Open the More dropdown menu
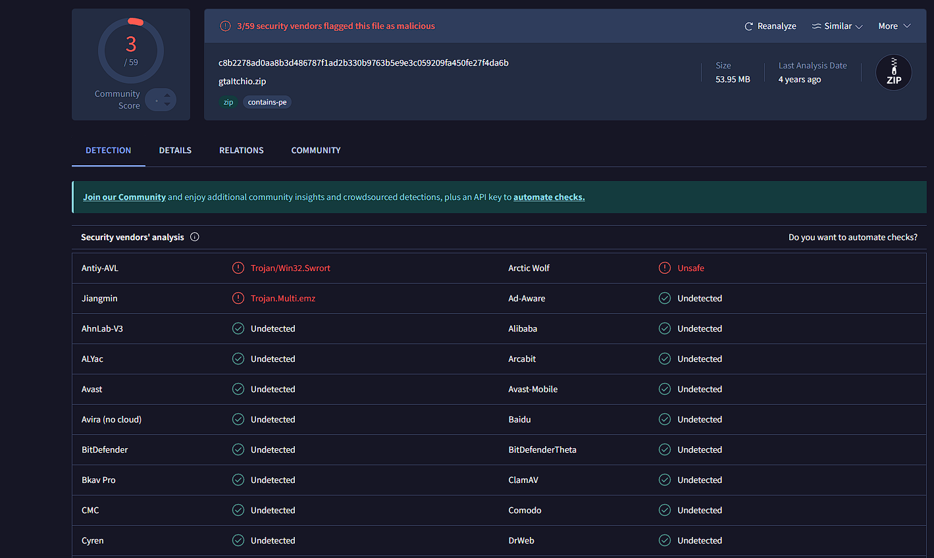Viewport: 934px width, 558px height. (x=894, y=26)
